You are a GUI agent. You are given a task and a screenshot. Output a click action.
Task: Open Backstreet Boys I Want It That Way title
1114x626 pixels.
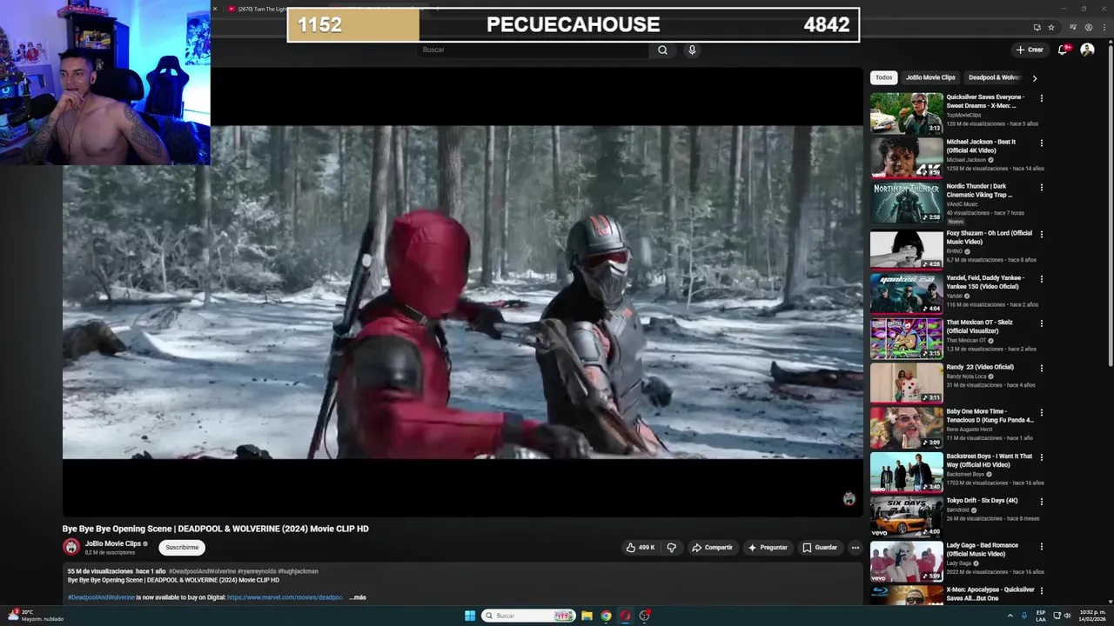pos(990,460)
